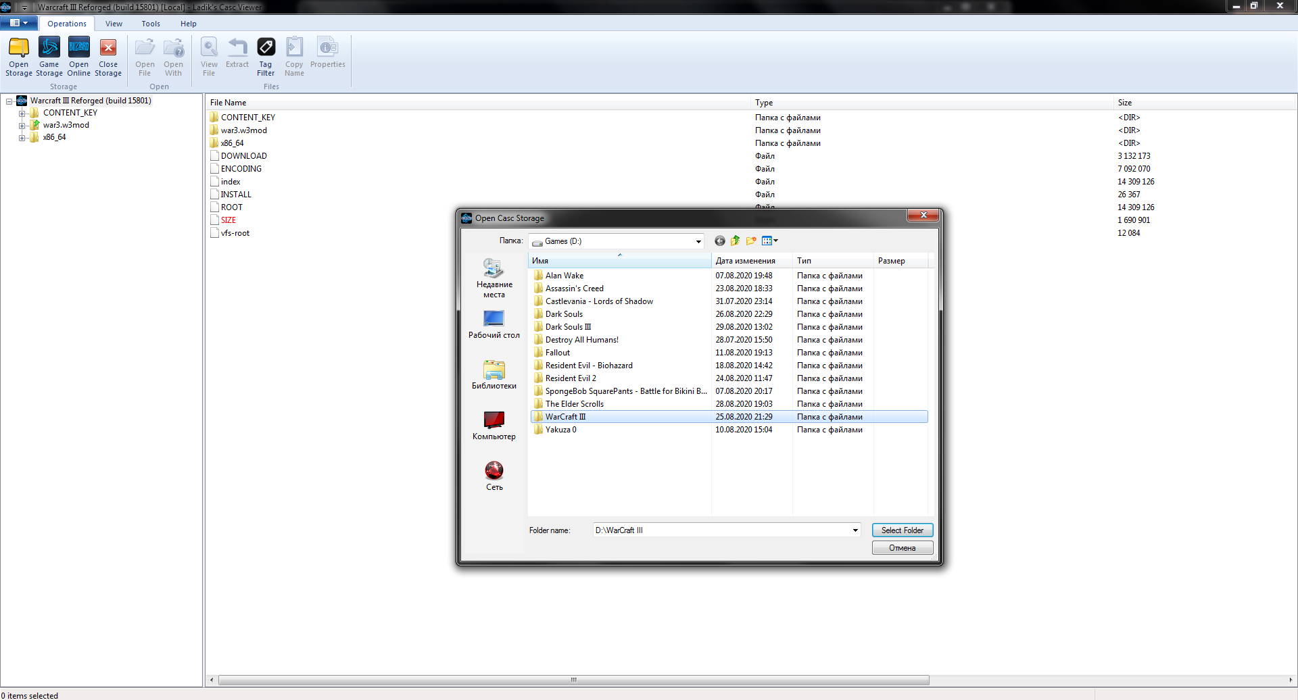The width and height of the screenshot is (1298, 700).
Task: Expand the war3.w3mod tree node
Action: click(x=22, y=126)
